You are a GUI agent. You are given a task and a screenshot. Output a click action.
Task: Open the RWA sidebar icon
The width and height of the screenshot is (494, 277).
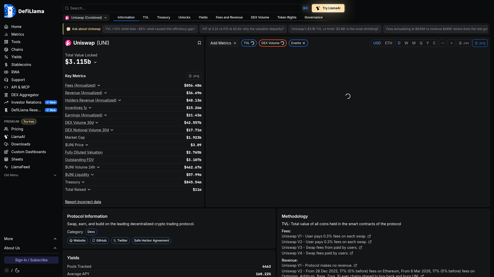pos(6,72)
